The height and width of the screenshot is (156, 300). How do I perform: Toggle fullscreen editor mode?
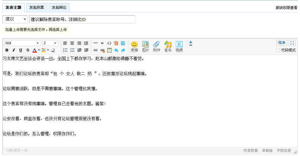[x=292, y=43]
